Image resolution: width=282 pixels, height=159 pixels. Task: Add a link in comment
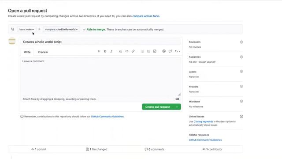[133, 51]
